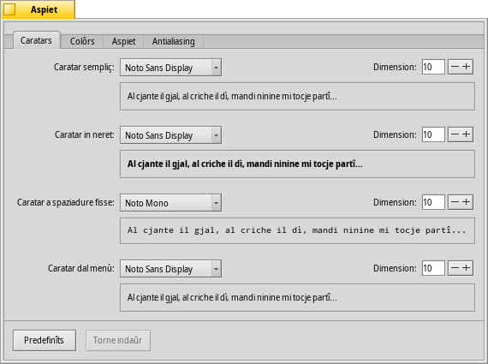Switch to the Caratars tab
The width and height of the screenshot is (488, 364).
tap(37, 40)
